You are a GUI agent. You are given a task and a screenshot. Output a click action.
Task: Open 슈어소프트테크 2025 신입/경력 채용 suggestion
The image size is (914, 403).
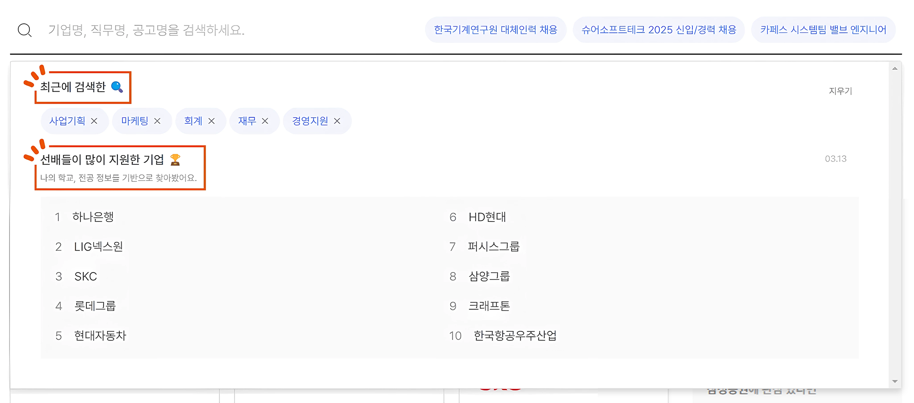659,30
